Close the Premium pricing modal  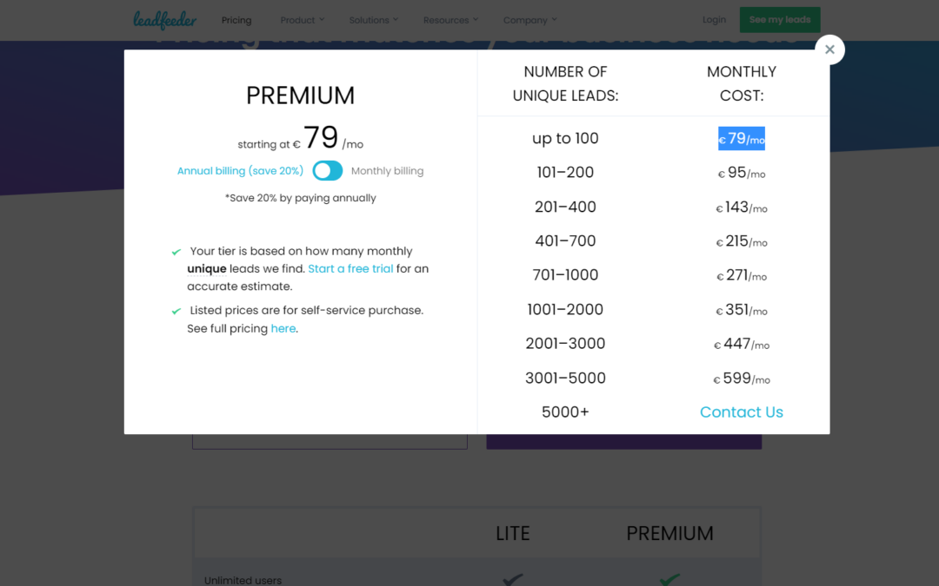pos(829,49)
